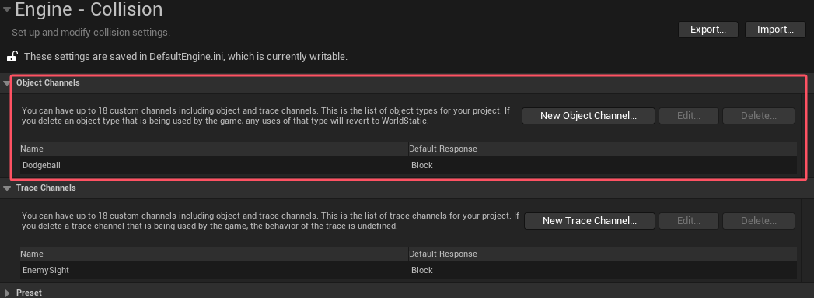Click the Block response for Dodgeball
Screen dimensions: 814x298
click(422, 165)
